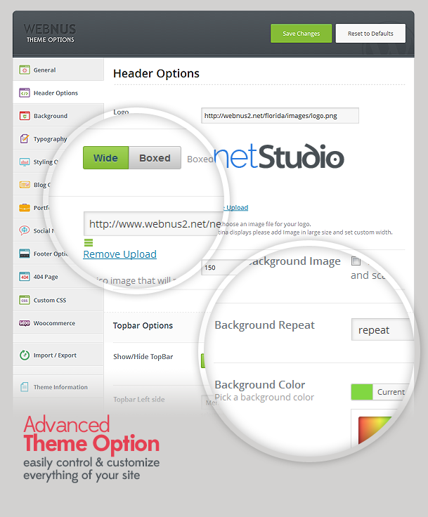Viewport: 428px width, 517px height.
Task: Click the logo width field showing 150
Action: 221,268
